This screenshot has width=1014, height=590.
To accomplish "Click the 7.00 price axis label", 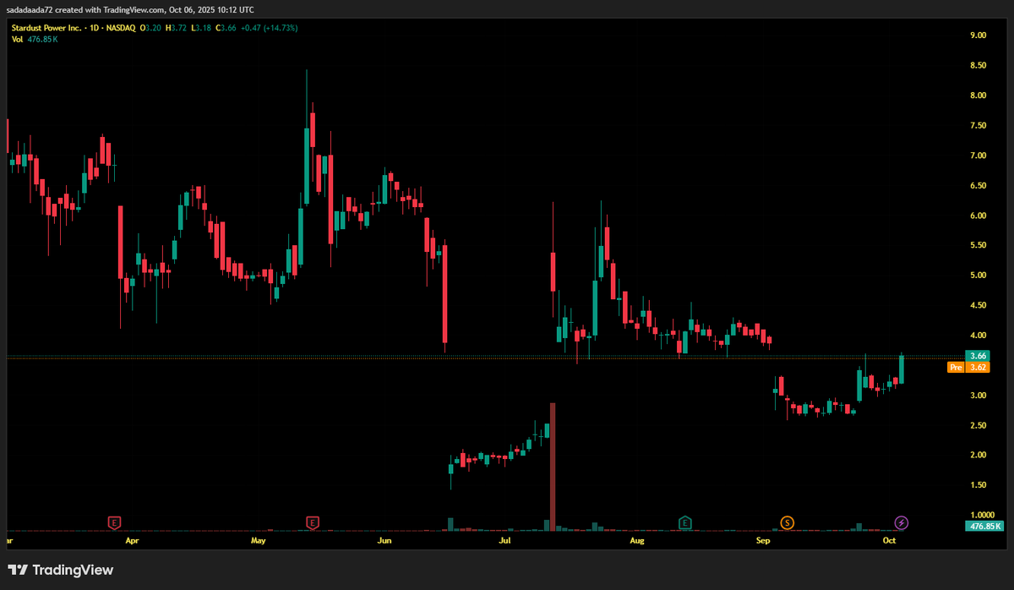I will tap(979, 156).
